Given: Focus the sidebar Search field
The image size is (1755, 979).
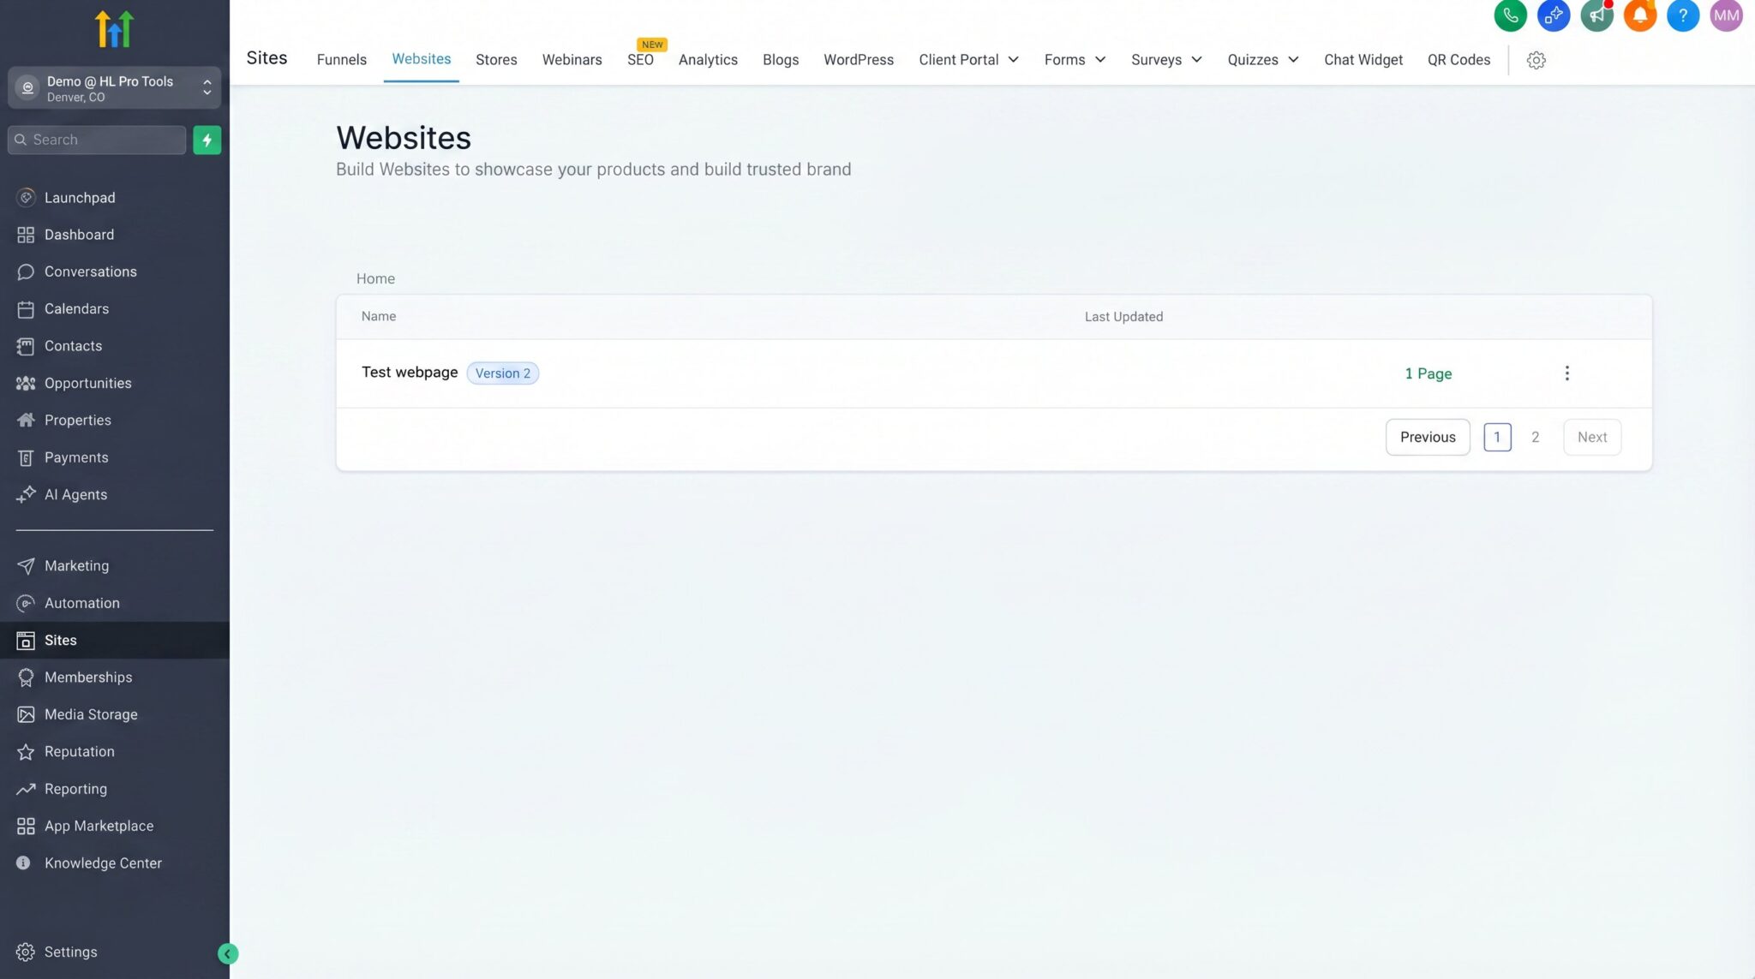Looking at the screenshot, I should pos(97,140).
